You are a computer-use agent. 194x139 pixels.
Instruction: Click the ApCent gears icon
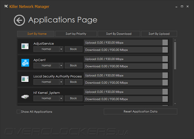click(25, 63)
